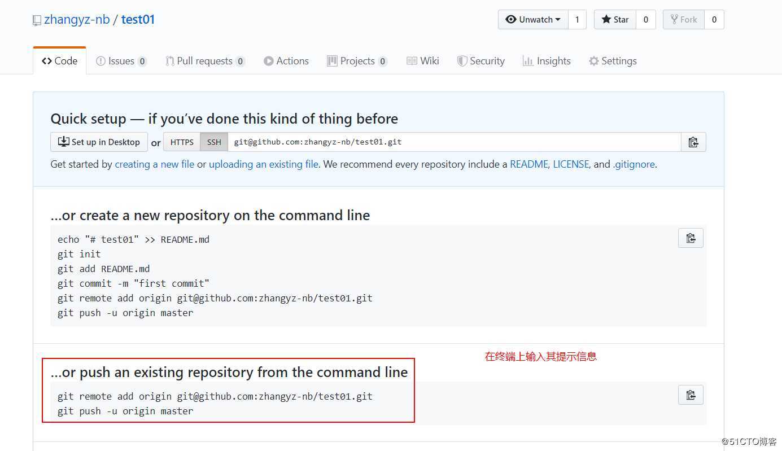Open the Pull requests tab
The width and height of the screenshot is (782, 451).
pos(205,61)
